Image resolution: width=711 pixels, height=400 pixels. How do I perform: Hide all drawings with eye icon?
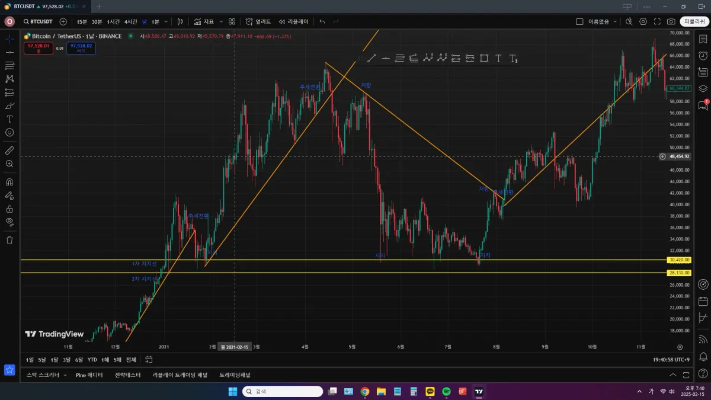pyautogui.click(x=9, y=222)
